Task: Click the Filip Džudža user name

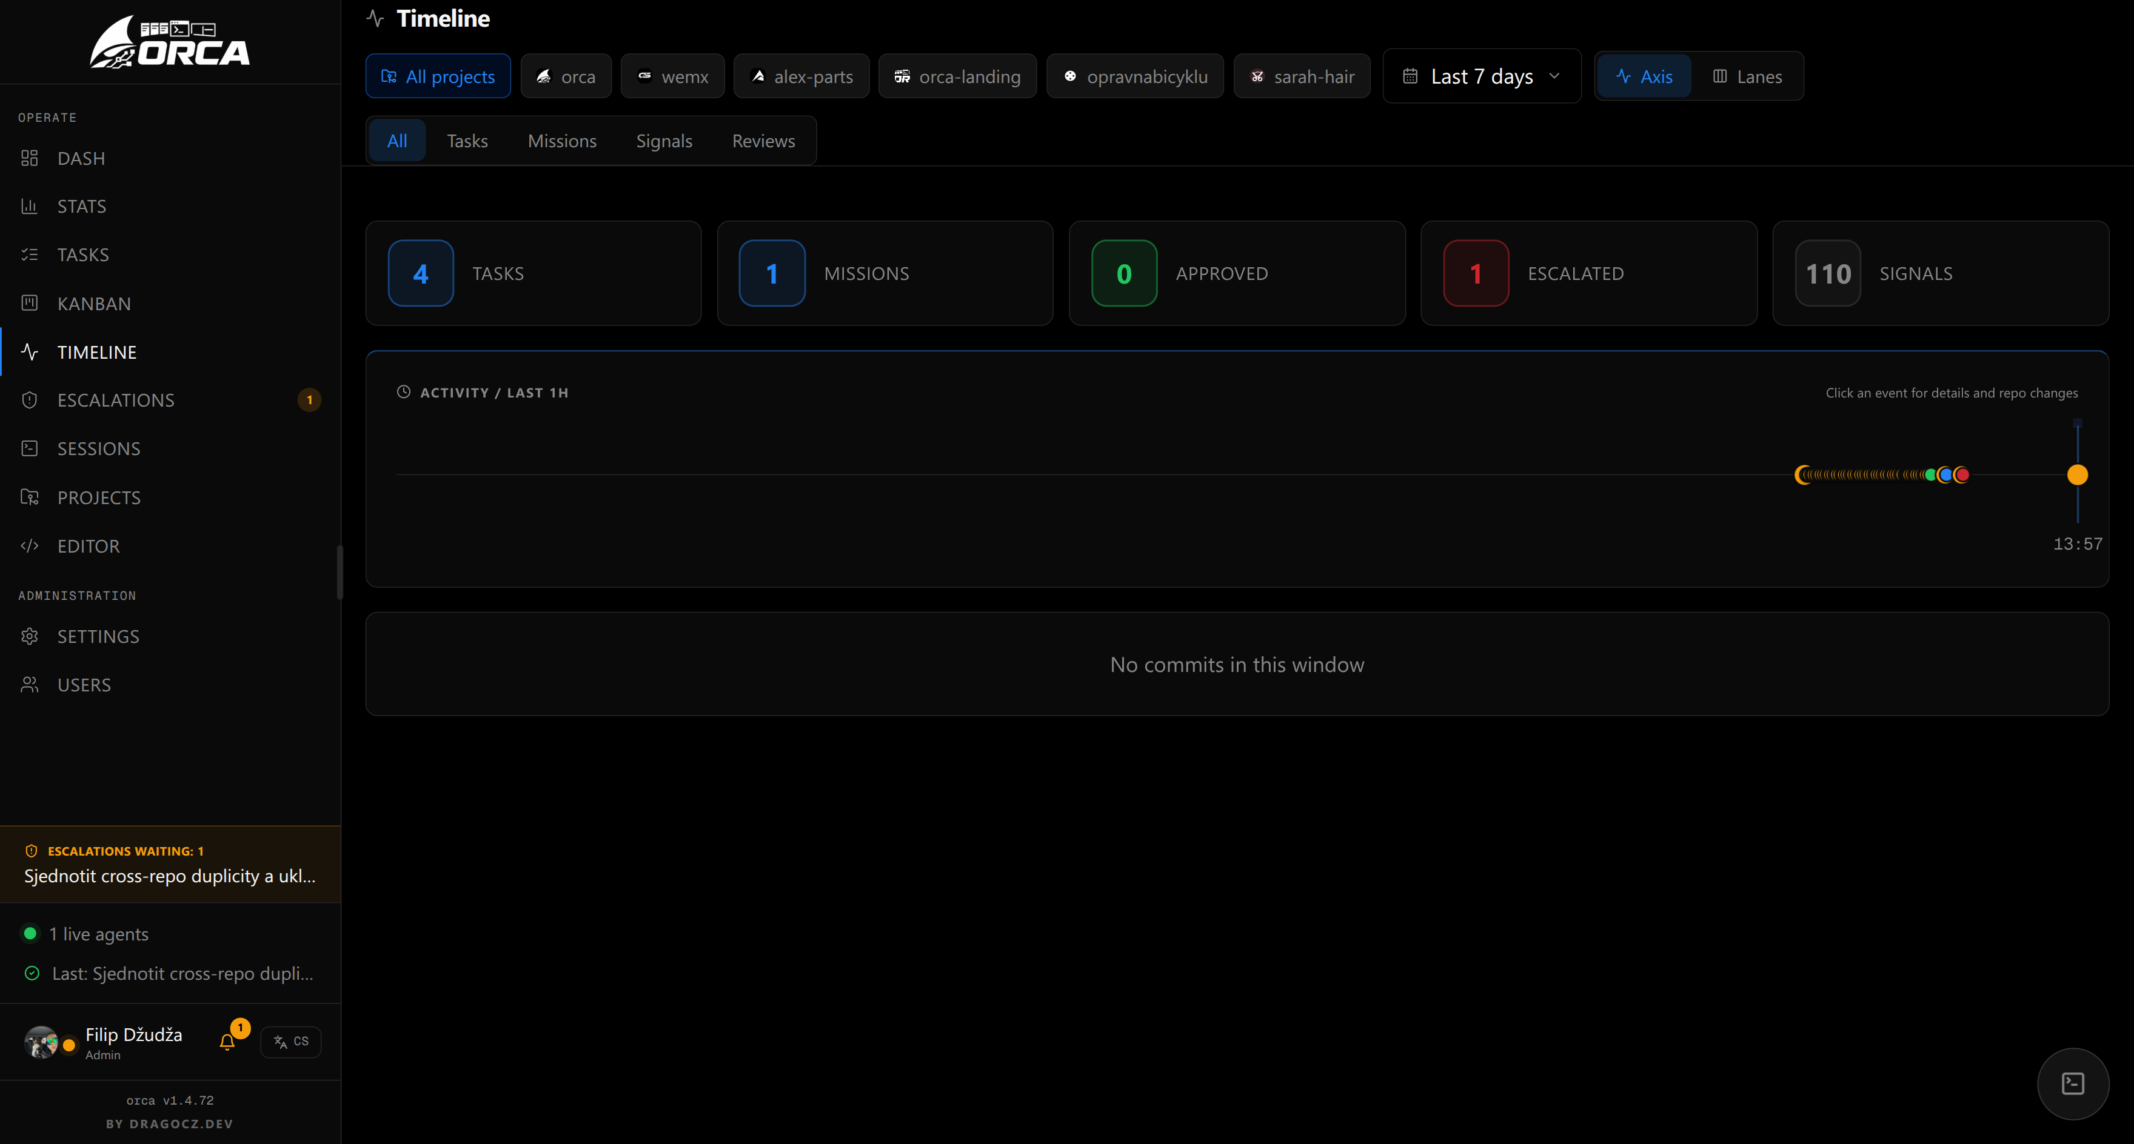Action: 133,1035
